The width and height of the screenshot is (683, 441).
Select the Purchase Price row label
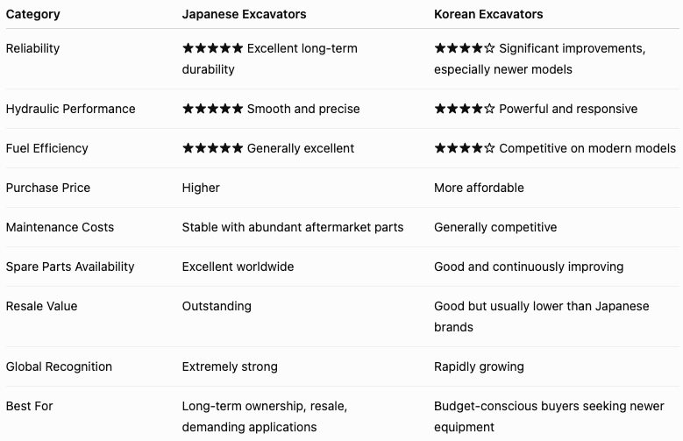48,188
